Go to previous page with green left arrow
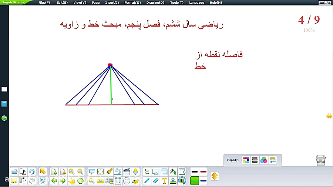333x187 pixels. tap(54, 181)
